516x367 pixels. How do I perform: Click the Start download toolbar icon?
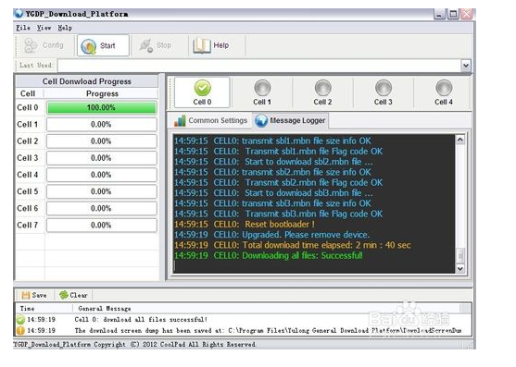pos(89,45)
